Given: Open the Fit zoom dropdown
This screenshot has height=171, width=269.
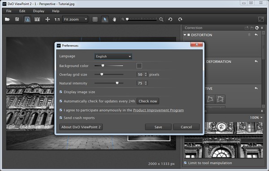Looking at the screenshot, I should [x=75, y=19].
